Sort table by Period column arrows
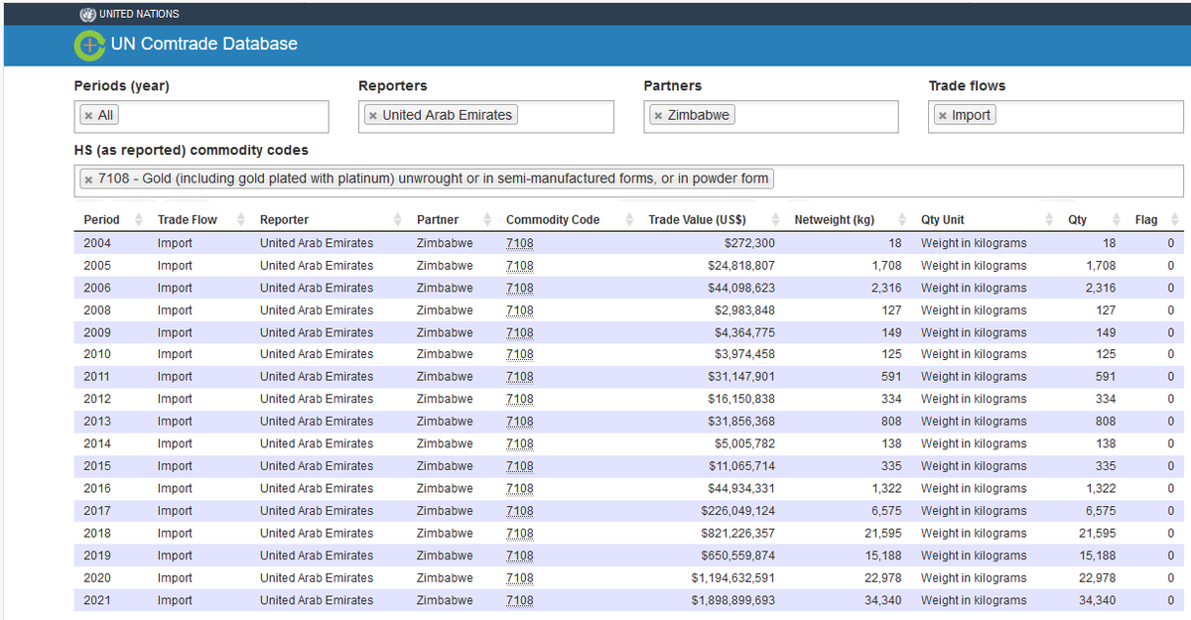Viewport: 1191px width, 620px height. pyautogui.click(x=138, y=219)
